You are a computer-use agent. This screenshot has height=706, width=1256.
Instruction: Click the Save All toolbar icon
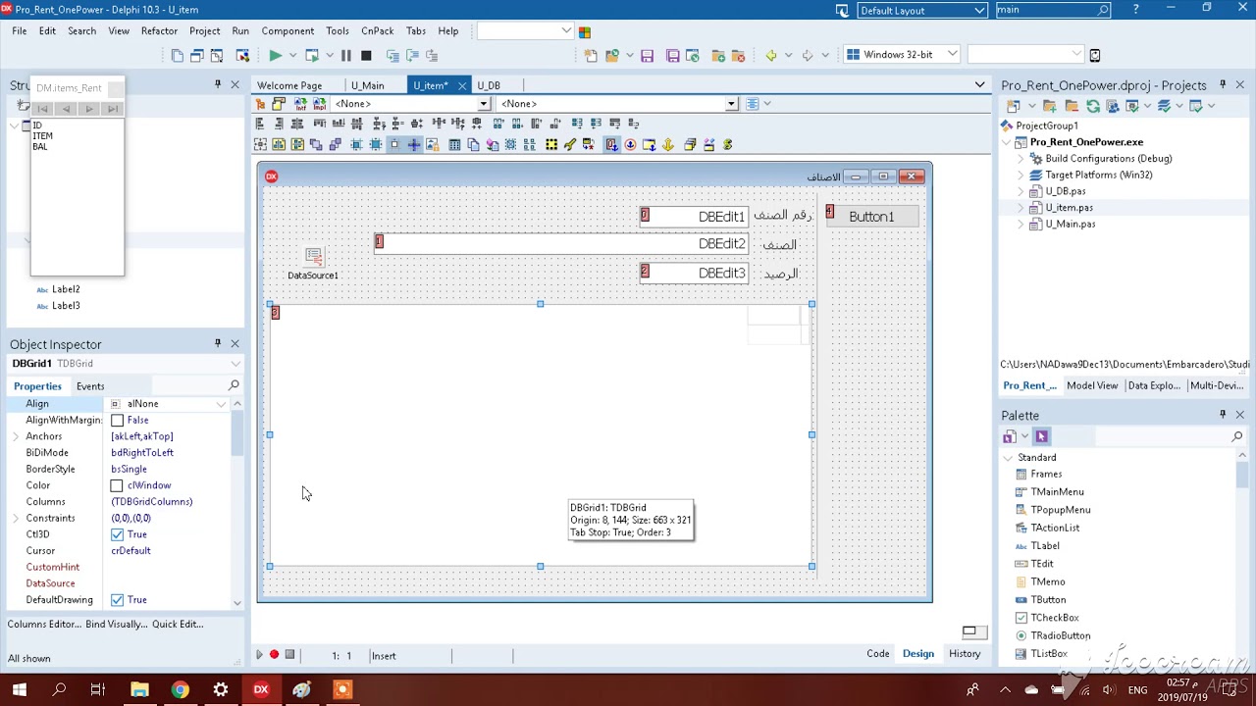[673, 56]
